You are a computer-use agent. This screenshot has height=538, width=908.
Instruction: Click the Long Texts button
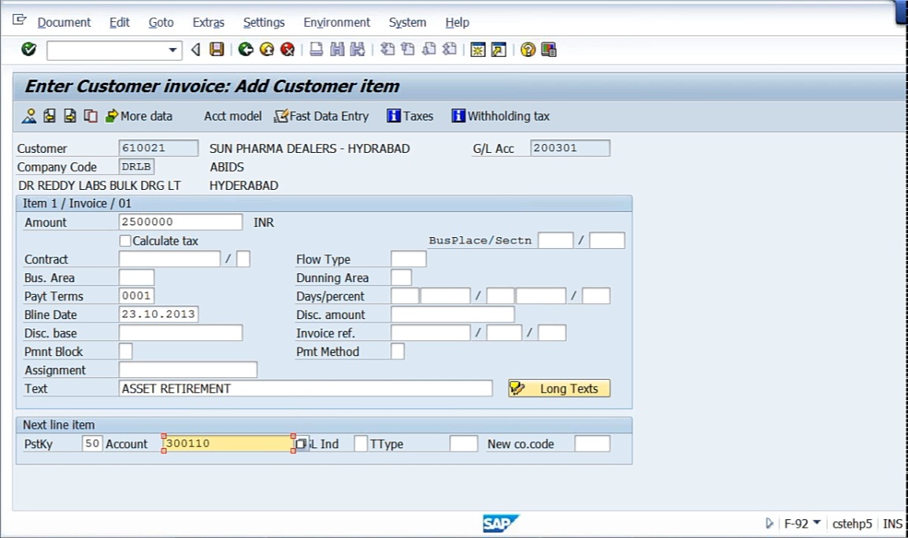click(559, 388)
